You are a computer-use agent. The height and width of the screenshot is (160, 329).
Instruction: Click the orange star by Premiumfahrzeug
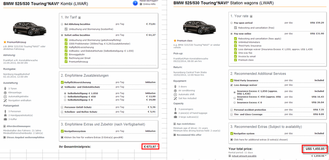[5, 42]
